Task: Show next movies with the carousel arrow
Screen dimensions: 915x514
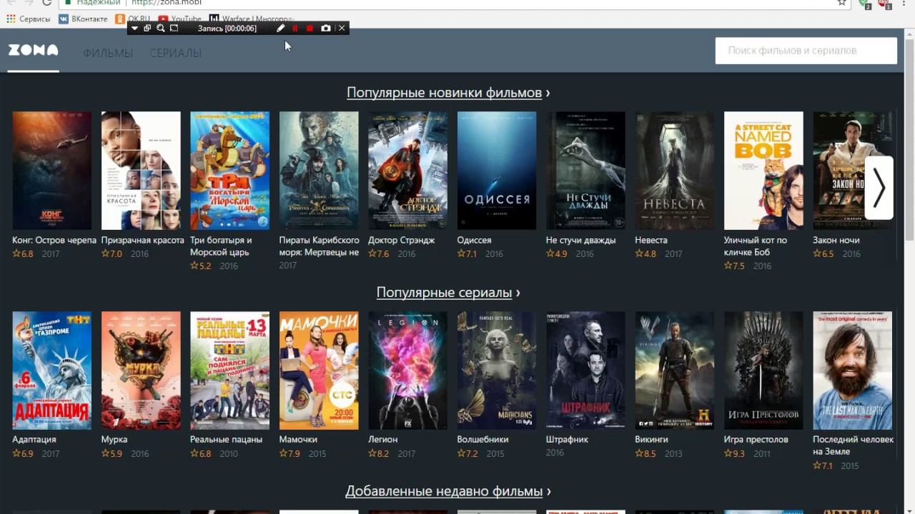Action: click(879, 188)
